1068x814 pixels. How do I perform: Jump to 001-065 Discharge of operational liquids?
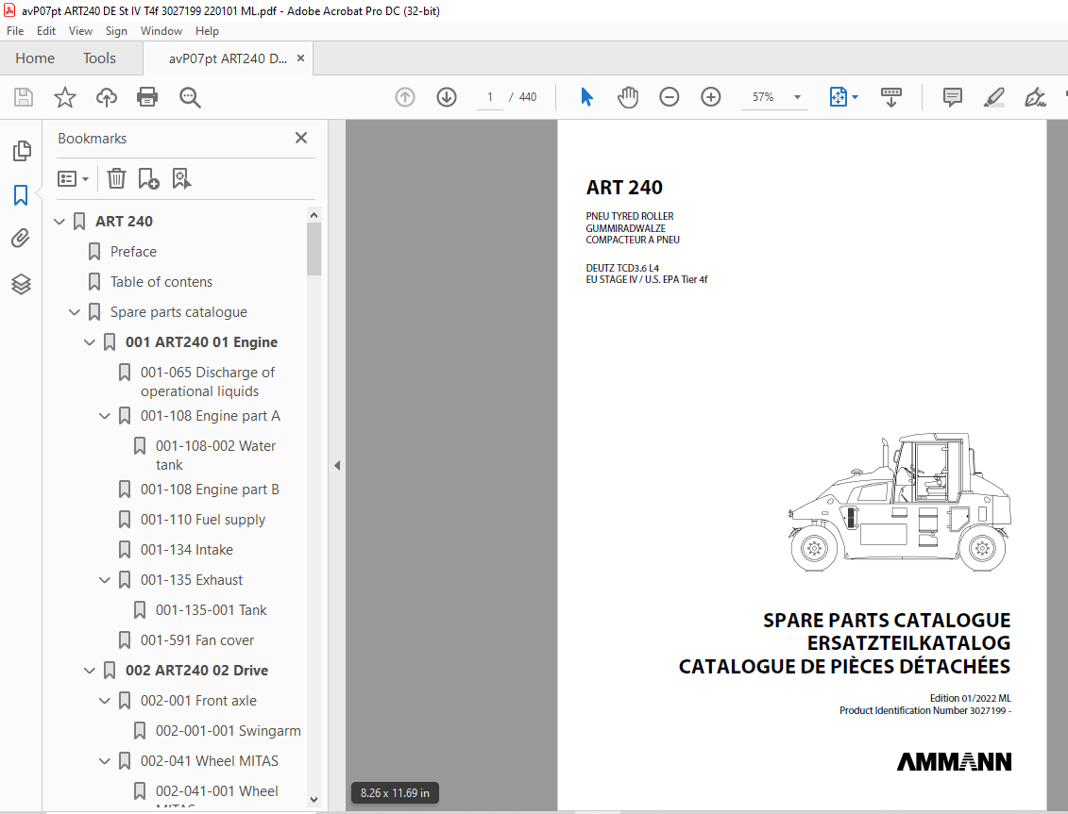point(208,382)
